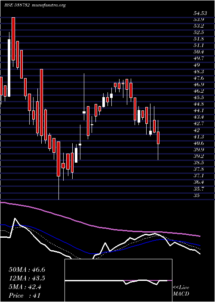Viewport: 215px width, 302px height.
Task: Click the <<Live MACD label
Action: tap(181, 291)
